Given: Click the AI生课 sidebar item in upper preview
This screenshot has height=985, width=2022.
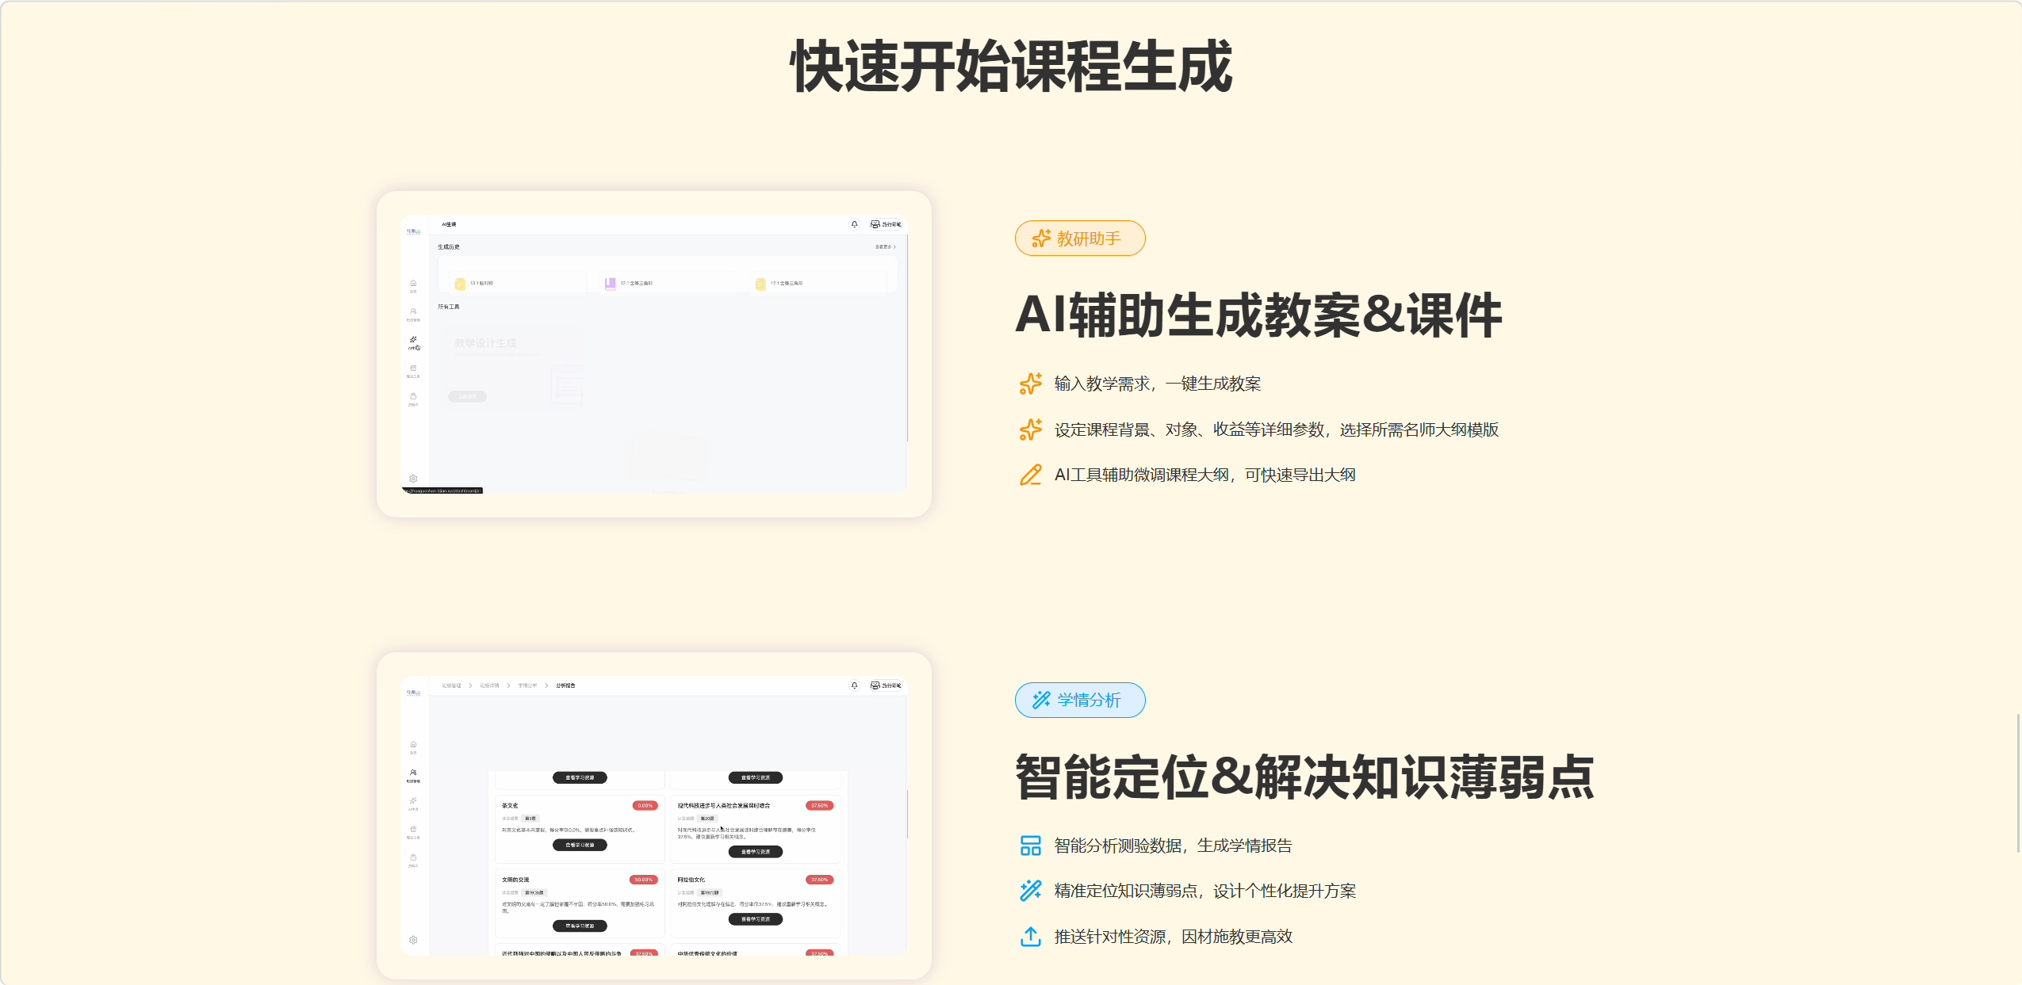Looking at the screenshot, I should pyautogui.click(x=413, y=342).
